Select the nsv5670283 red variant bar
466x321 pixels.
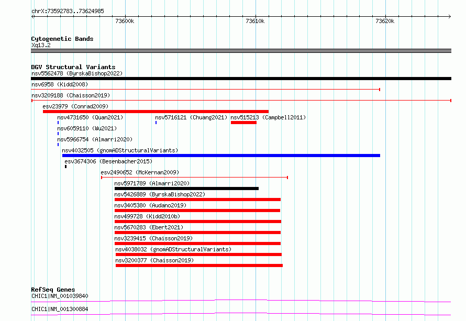[x=197, y=233]
